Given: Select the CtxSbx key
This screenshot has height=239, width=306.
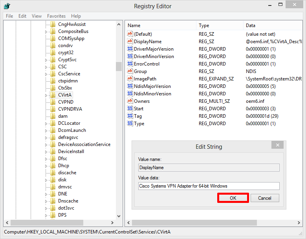Looking at the screenshot, I should tap(65, 88).
